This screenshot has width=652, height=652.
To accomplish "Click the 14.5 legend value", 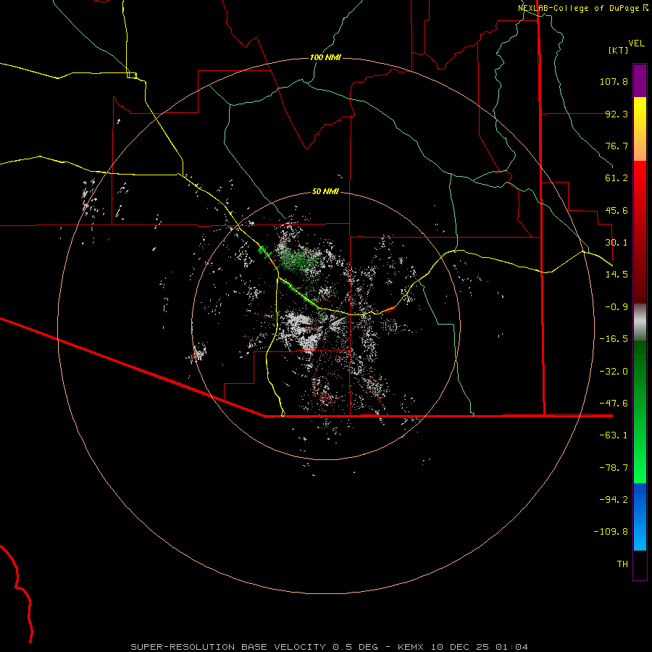I will (617, 275).
